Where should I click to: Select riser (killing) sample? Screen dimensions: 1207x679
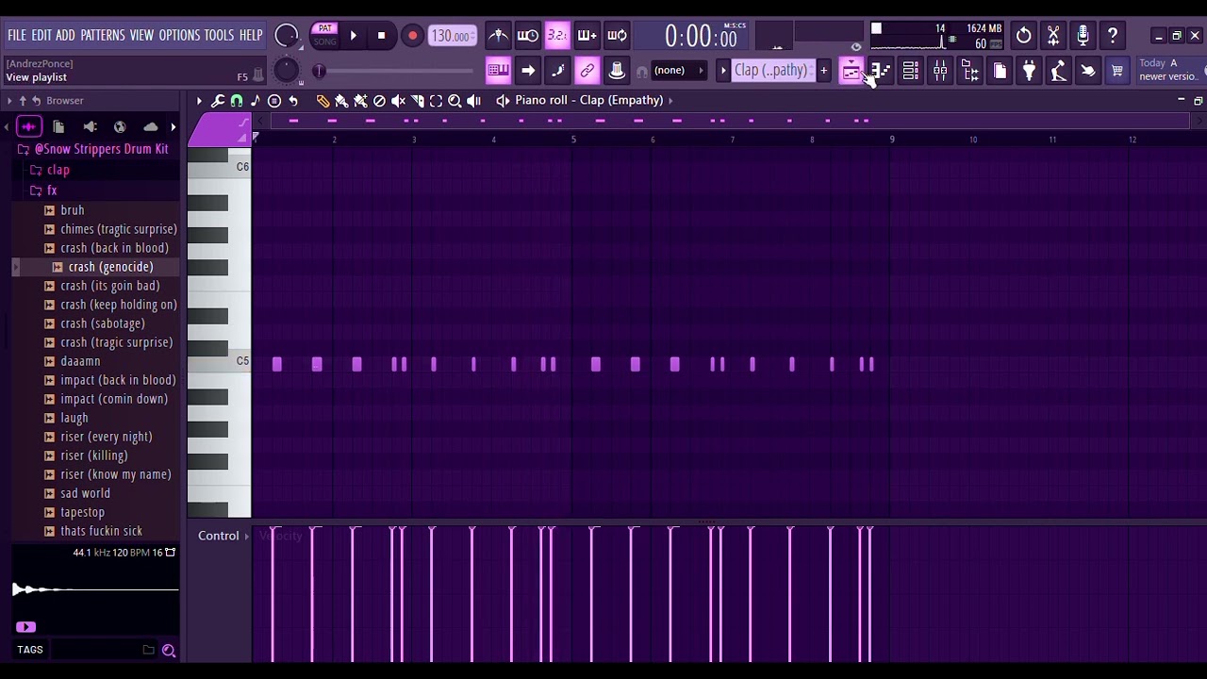click(93, 455)
